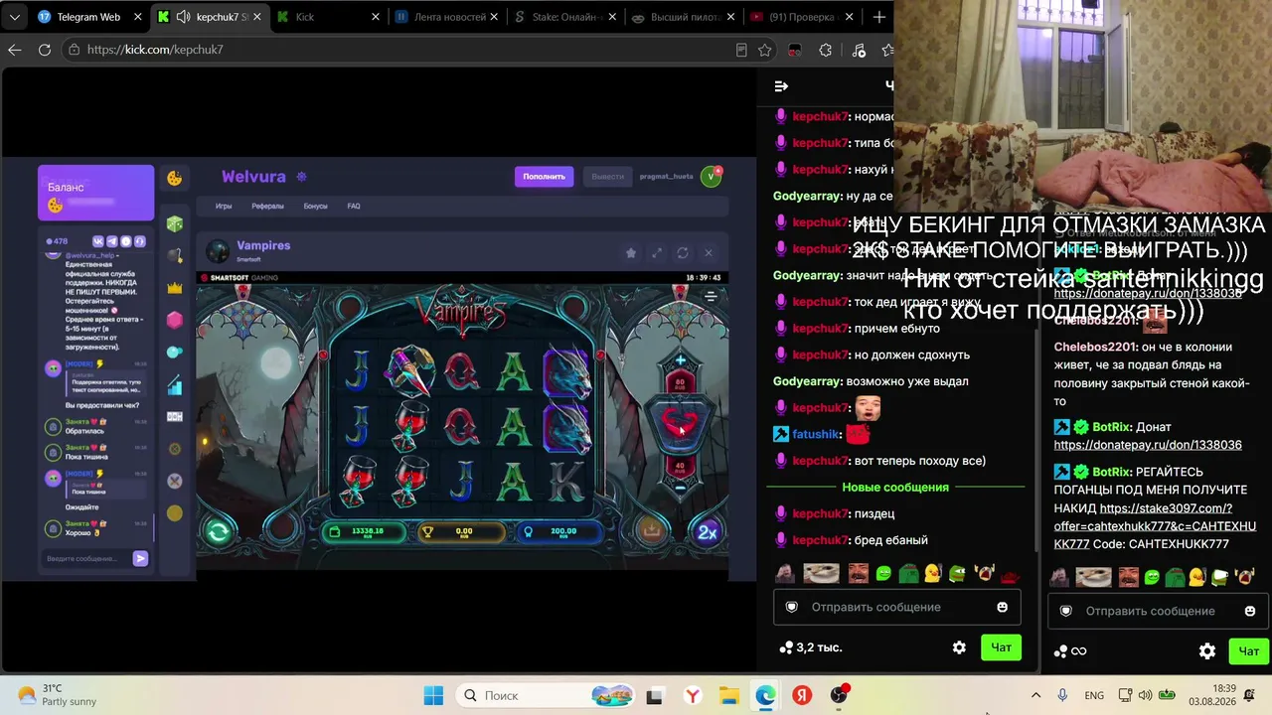Image resolution: width=1272 pixels, height=715 pixels.
Task: Open the pragmat_hueta profile avatar
Action: click(x=711, y=177)
